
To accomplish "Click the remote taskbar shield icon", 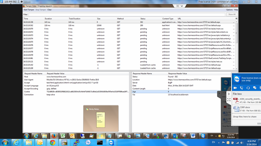I will tap(166, 136).
